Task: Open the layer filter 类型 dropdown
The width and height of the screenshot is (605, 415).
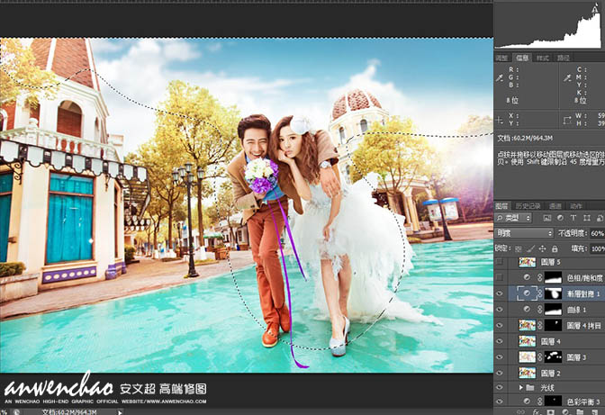Action: click(513, 218)
